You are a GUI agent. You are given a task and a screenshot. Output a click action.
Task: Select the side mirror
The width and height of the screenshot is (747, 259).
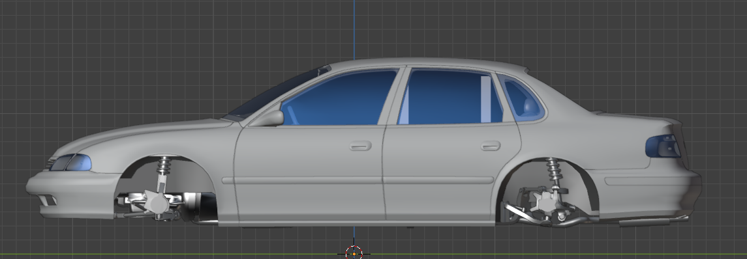tap(267, 118)
